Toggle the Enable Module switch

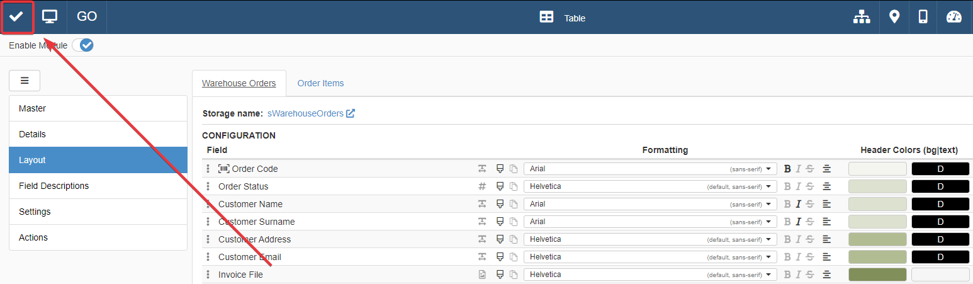83,45
